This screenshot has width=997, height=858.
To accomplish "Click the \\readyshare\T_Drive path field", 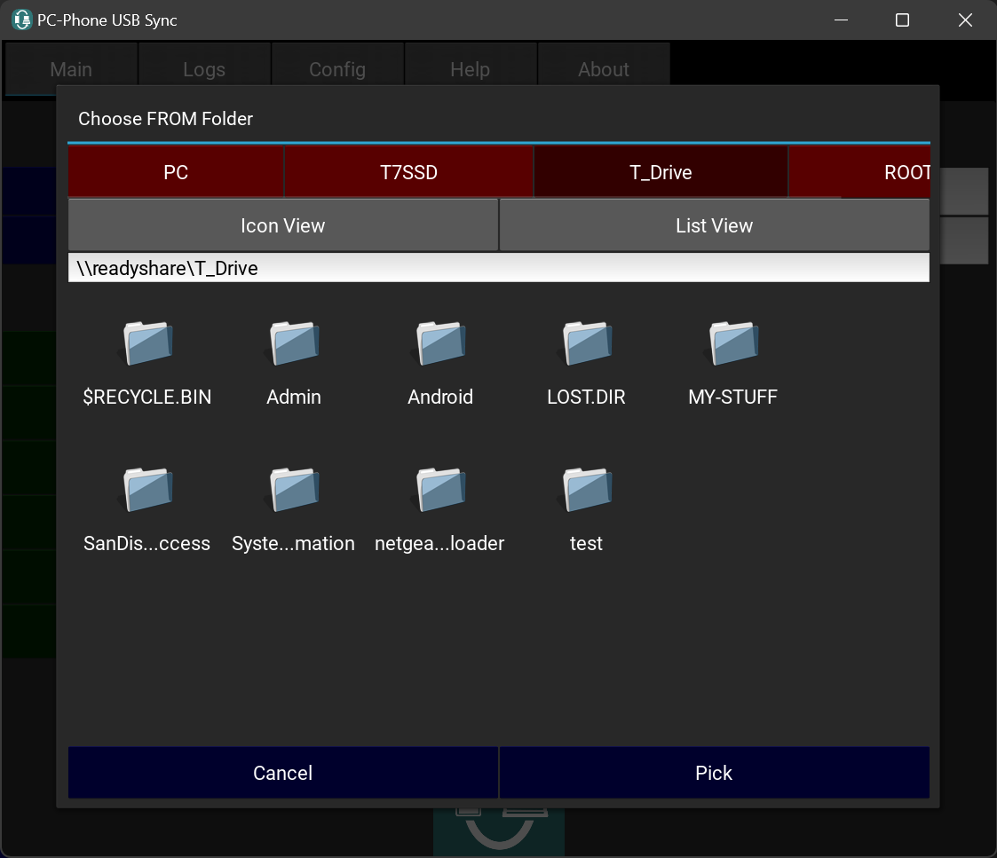I will (x=498, y=268).
